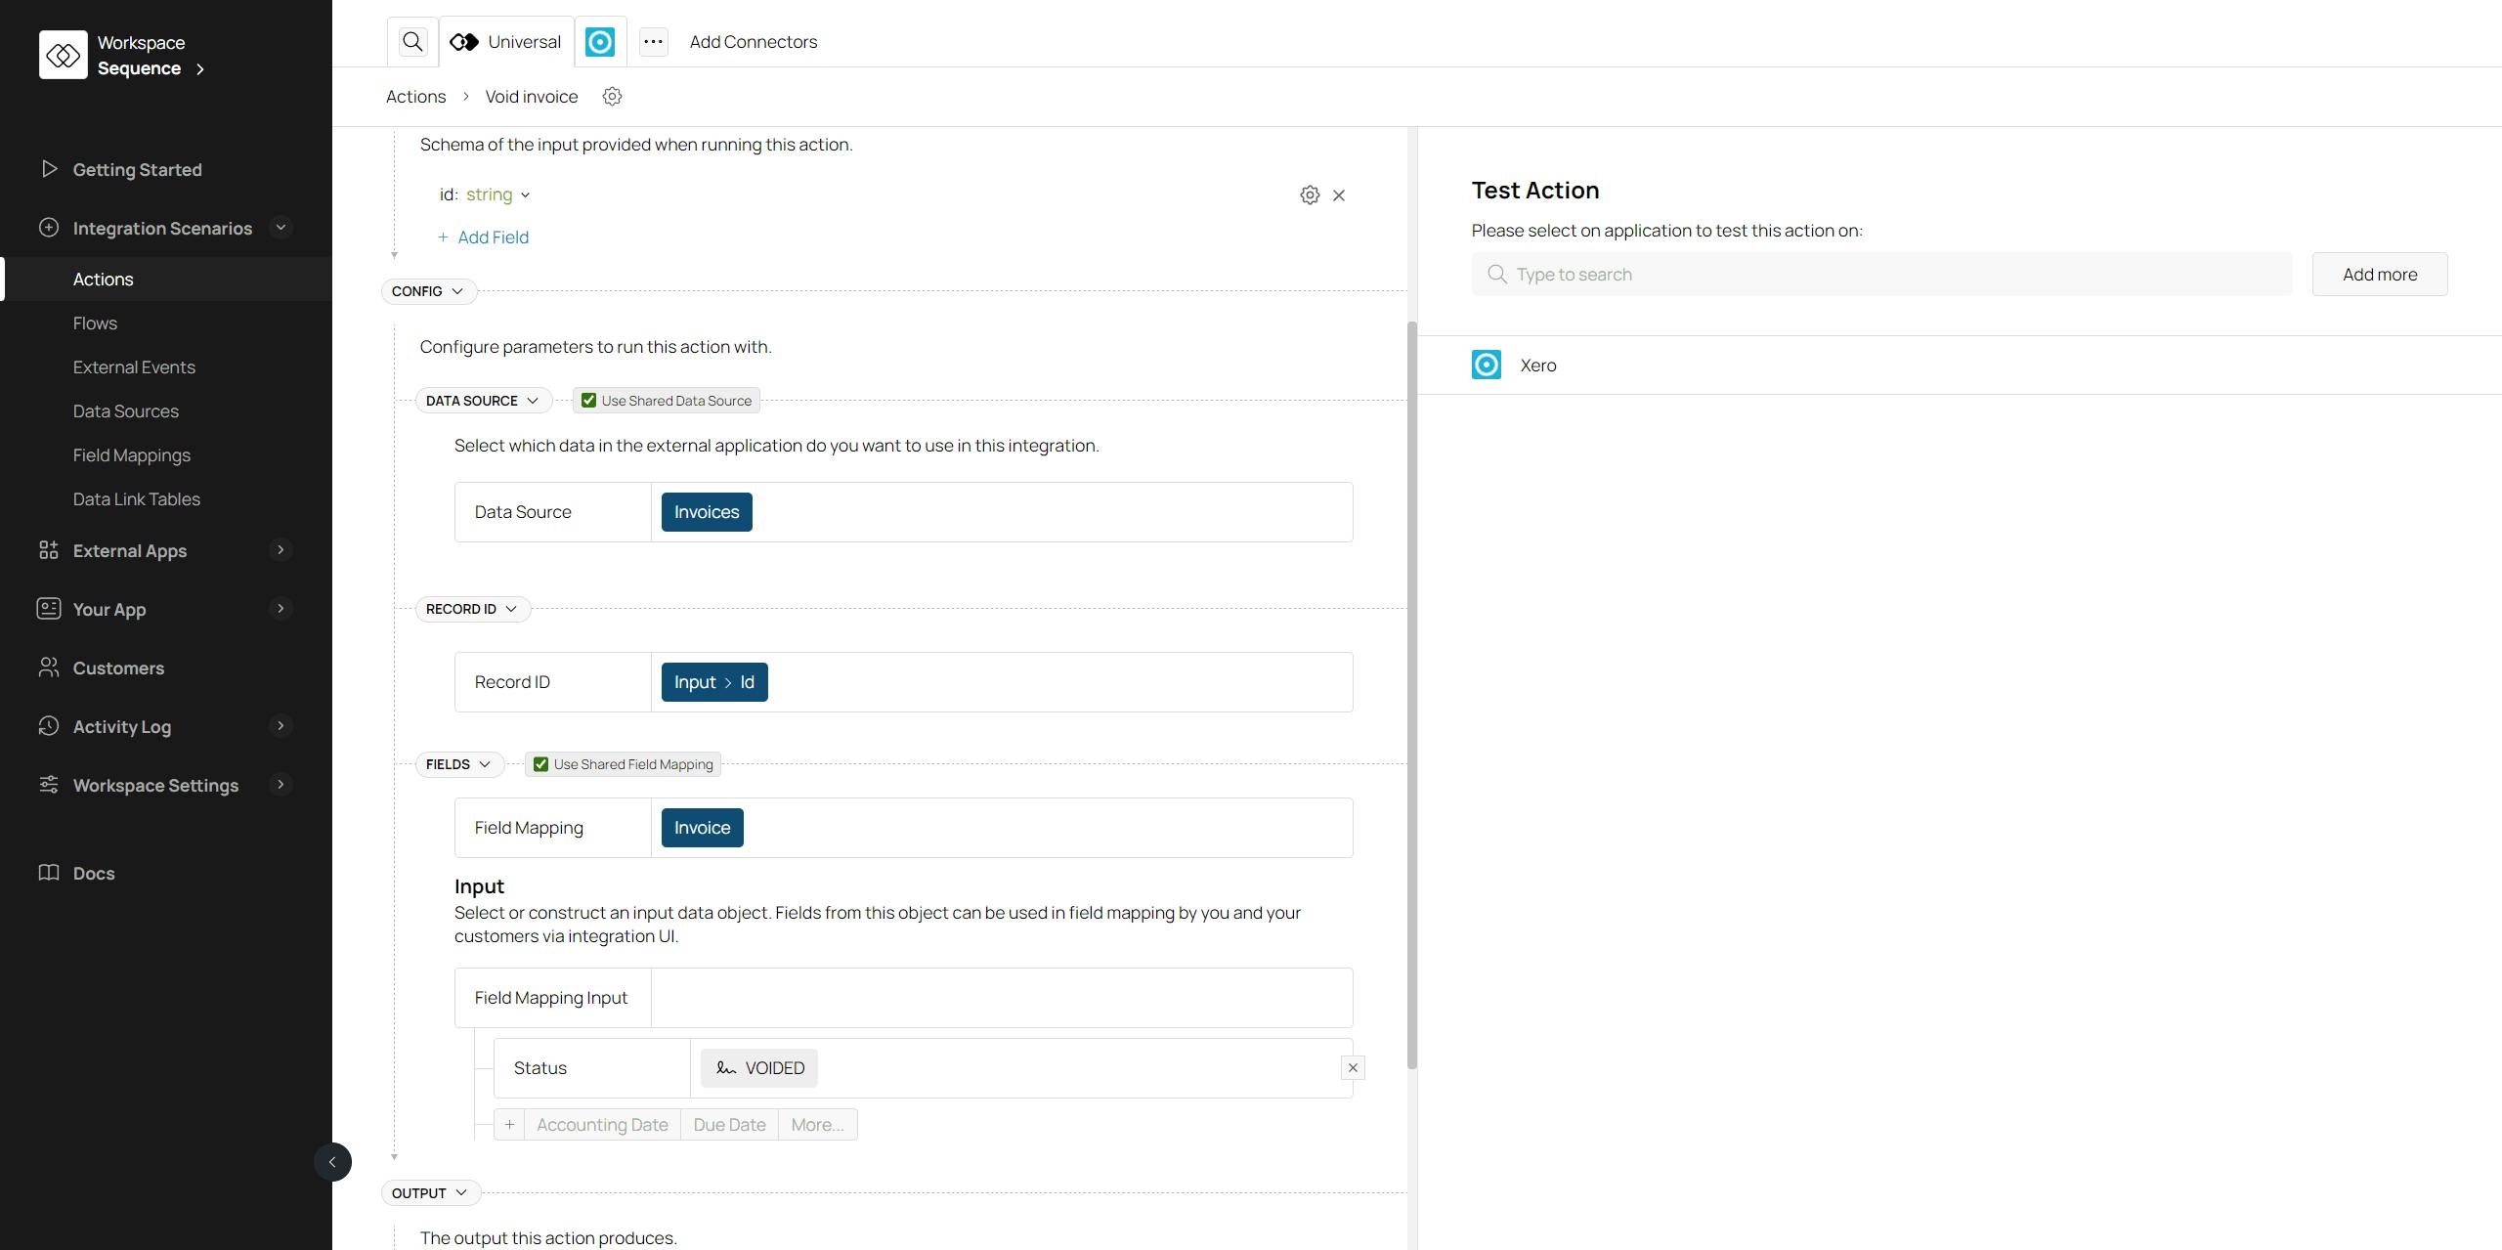Click the Type to search input field

pyautogui.click(x=1881, y=275)
